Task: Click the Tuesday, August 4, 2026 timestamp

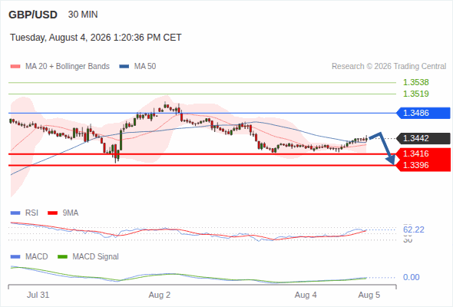Action: (96, 38)
